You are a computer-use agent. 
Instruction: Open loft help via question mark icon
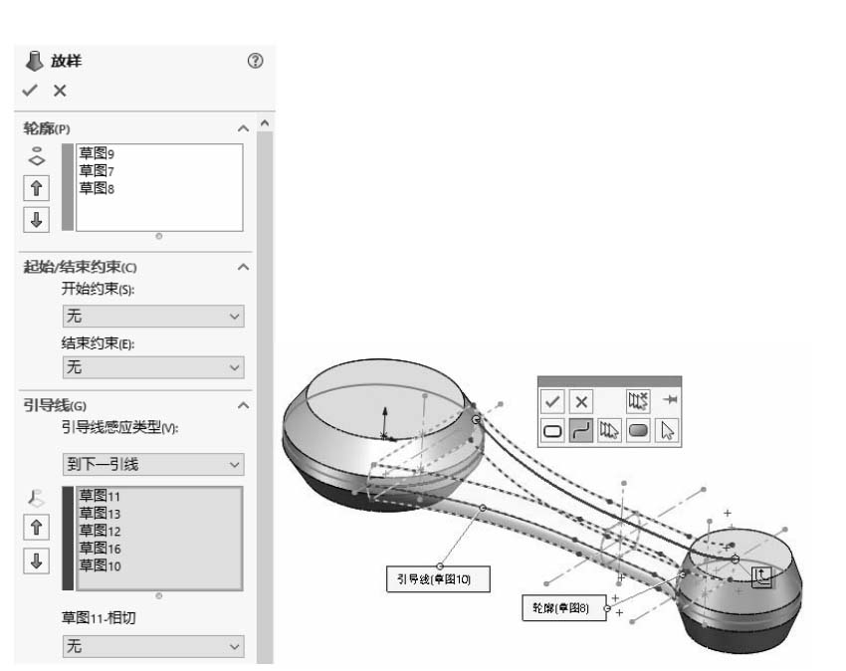[257, 60]
